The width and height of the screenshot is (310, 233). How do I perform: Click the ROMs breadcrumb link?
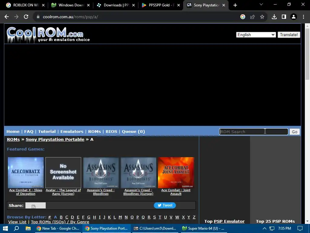13,140
